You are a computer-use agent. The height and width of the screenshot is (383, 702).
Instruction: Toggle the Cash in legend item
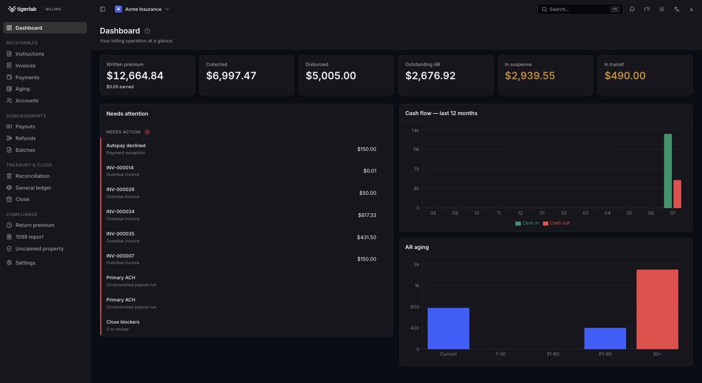click(x=527, y=223)
